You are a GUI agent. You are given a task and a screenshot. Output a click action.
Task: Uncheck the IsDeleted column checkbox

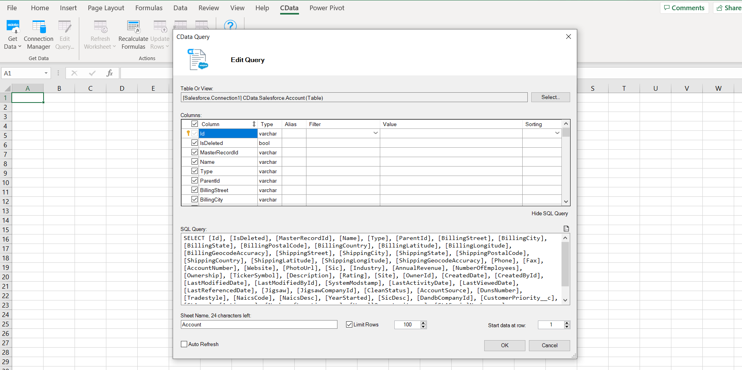click(x=195, y=143)
